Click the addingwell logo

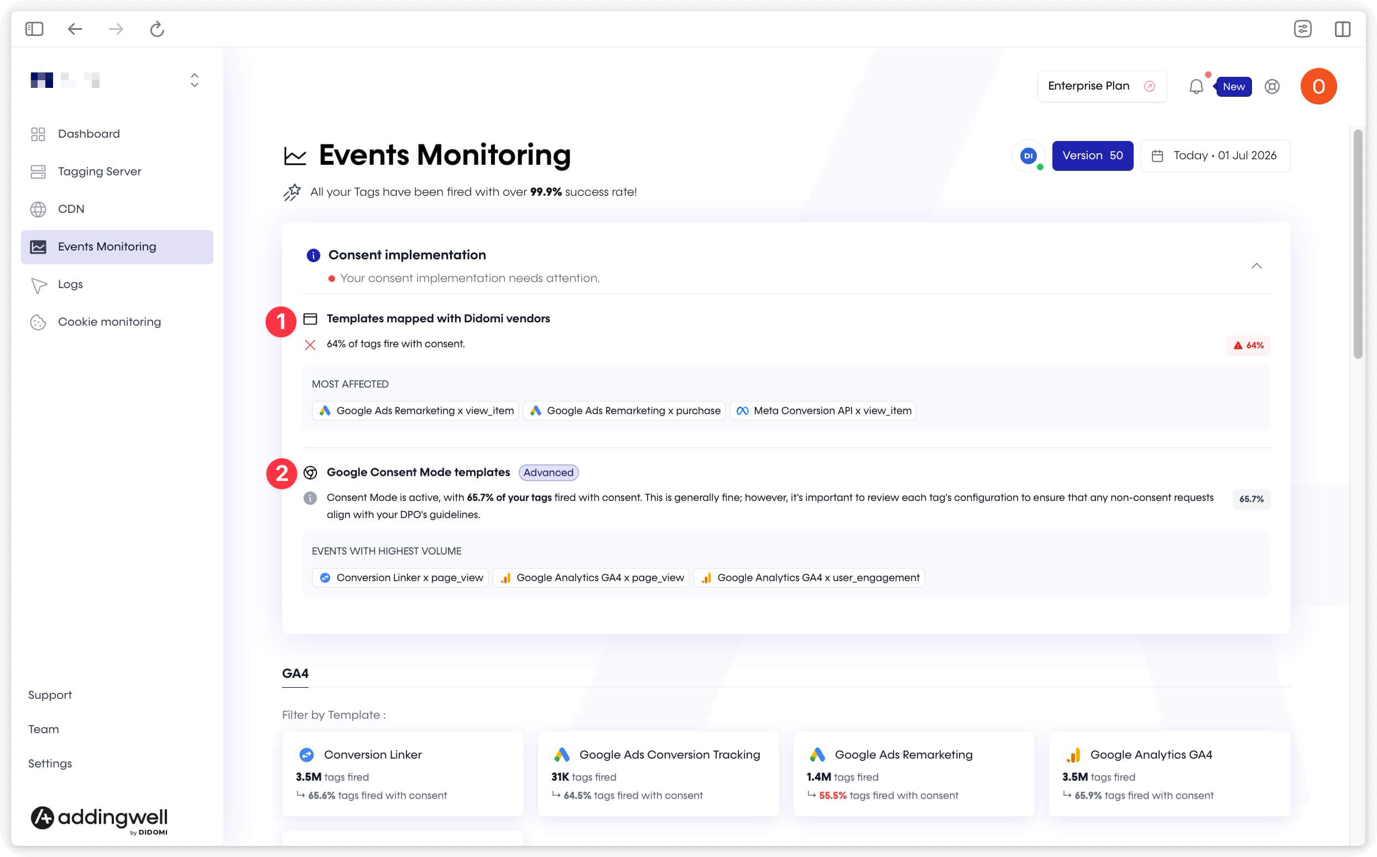pos(99,820)
